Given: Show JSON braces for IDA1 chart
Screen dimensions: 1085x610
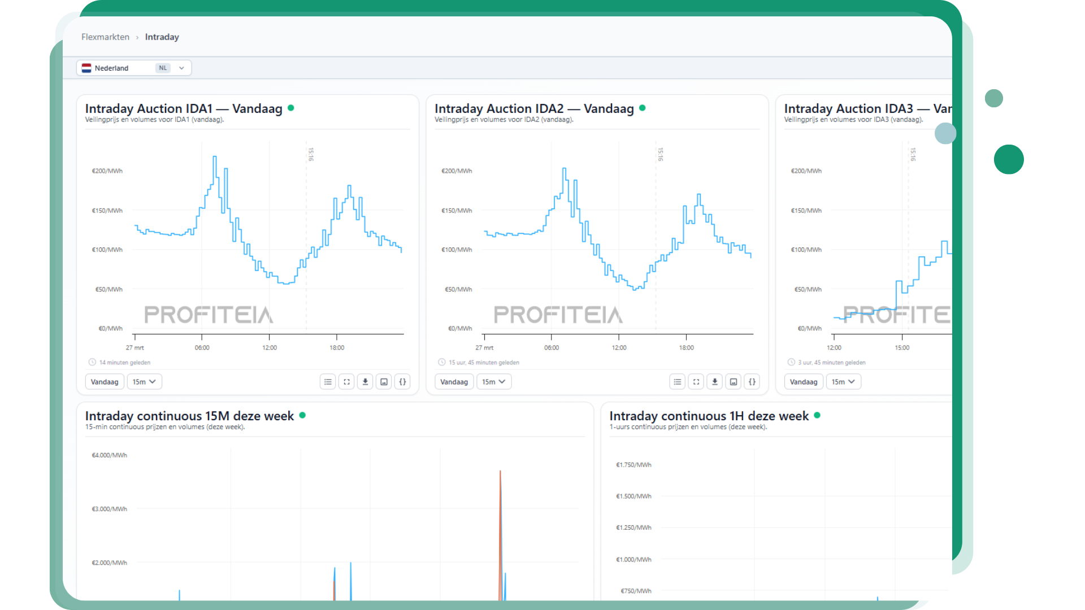Looking at the screenshot, I should (x=402, y=382).
